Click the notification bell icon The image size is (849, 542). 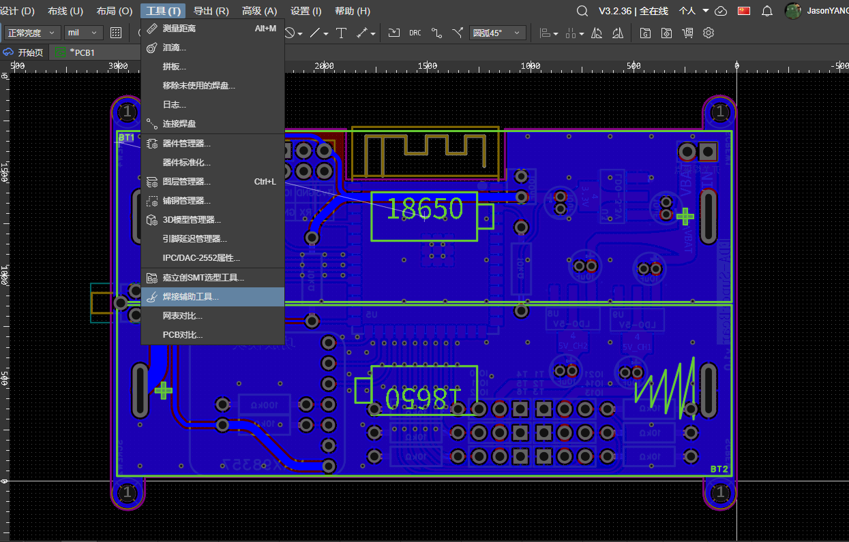coord(766,11)
